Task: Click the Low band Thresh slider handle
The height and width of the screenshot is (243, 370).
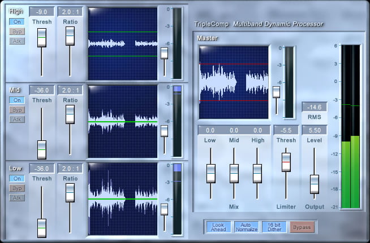Action: tap(42, 228)
